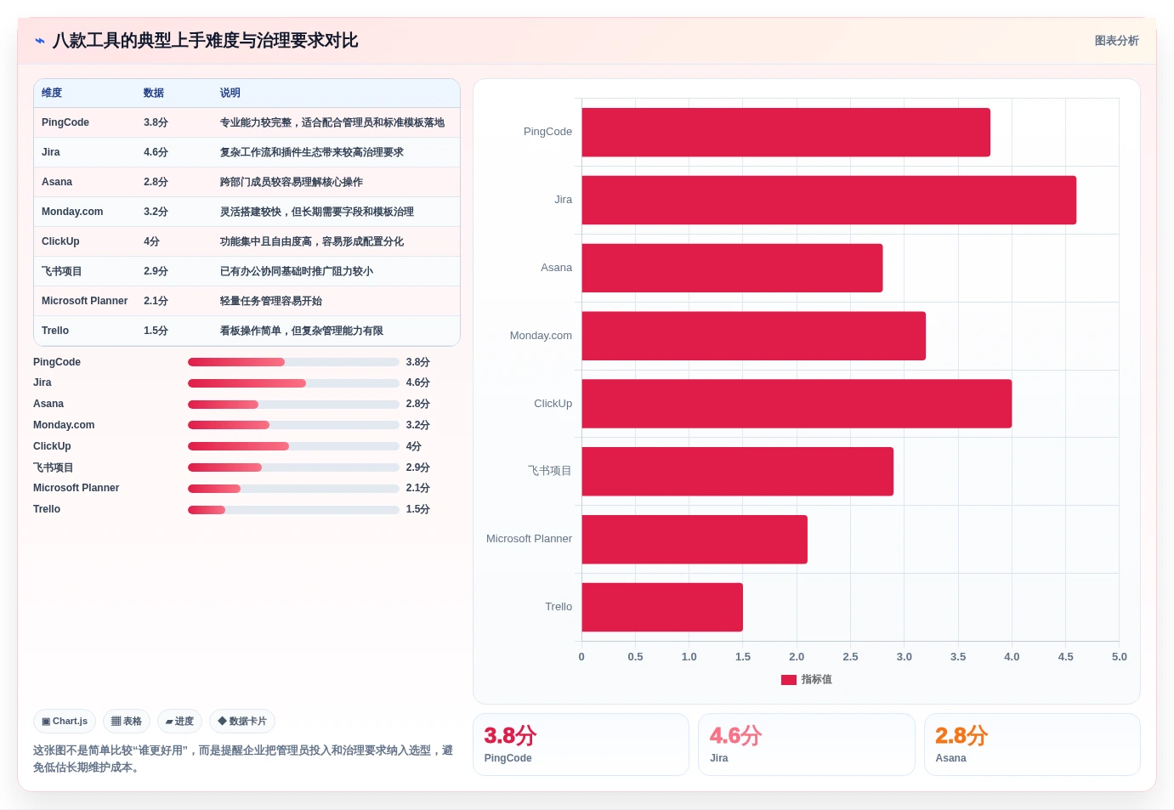Select the ClickUp table row name

point(60,241)
